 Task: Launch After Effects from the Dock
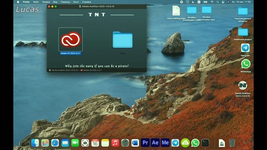click(x=155, y=142)
